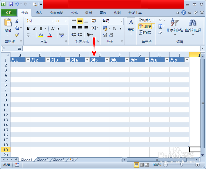Toggle center horizontal alignment
This screenshot has width=206, height=169.
tap(80, 28)
